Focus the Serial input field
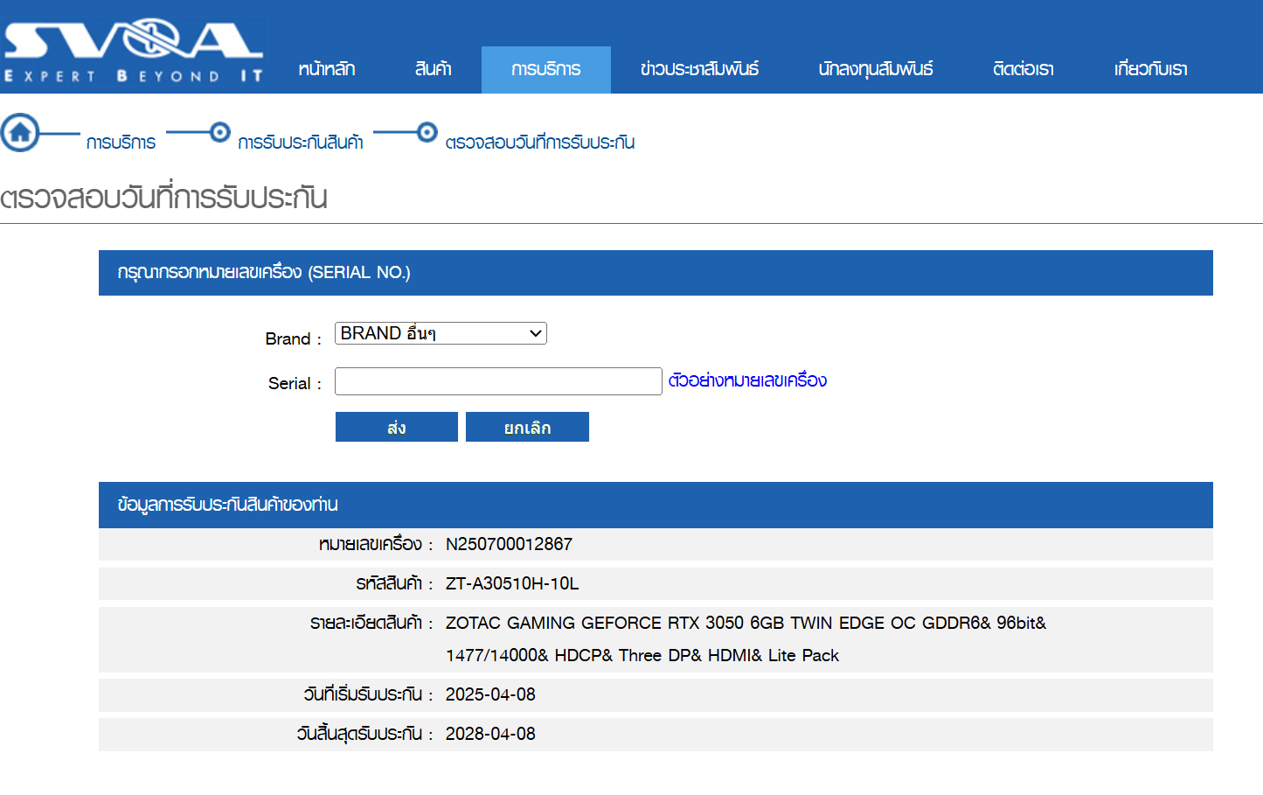Screen dimensions: 1263x795 [498, 381]
